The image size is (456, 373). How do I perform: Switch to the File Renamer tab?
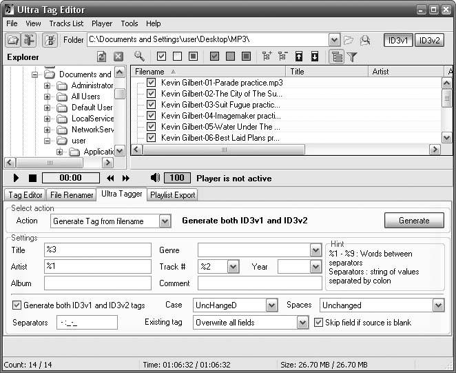pos(72,195)
